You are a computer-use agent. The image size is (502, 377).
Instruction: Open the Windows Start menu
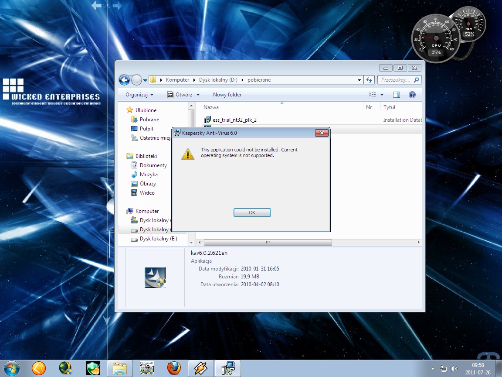(11, 368)
